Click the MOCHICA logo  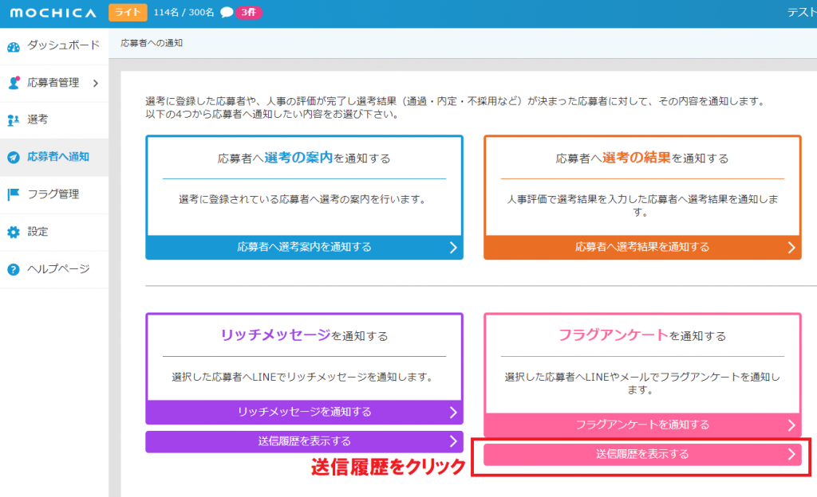(x=53, y=13)
